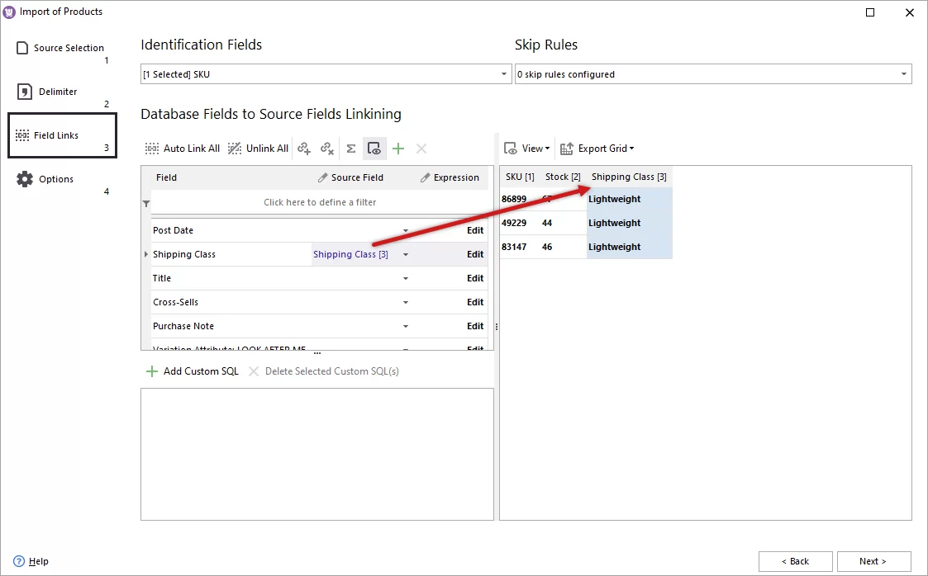
Task: Open the Skip Rules dropdown
Action: pos(902,73)
